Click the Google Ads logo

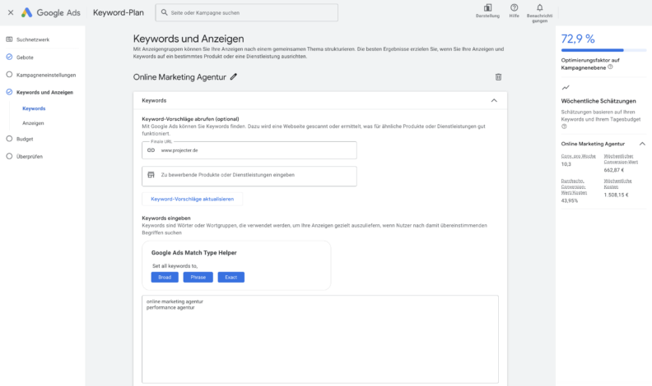tap(51, 12)
